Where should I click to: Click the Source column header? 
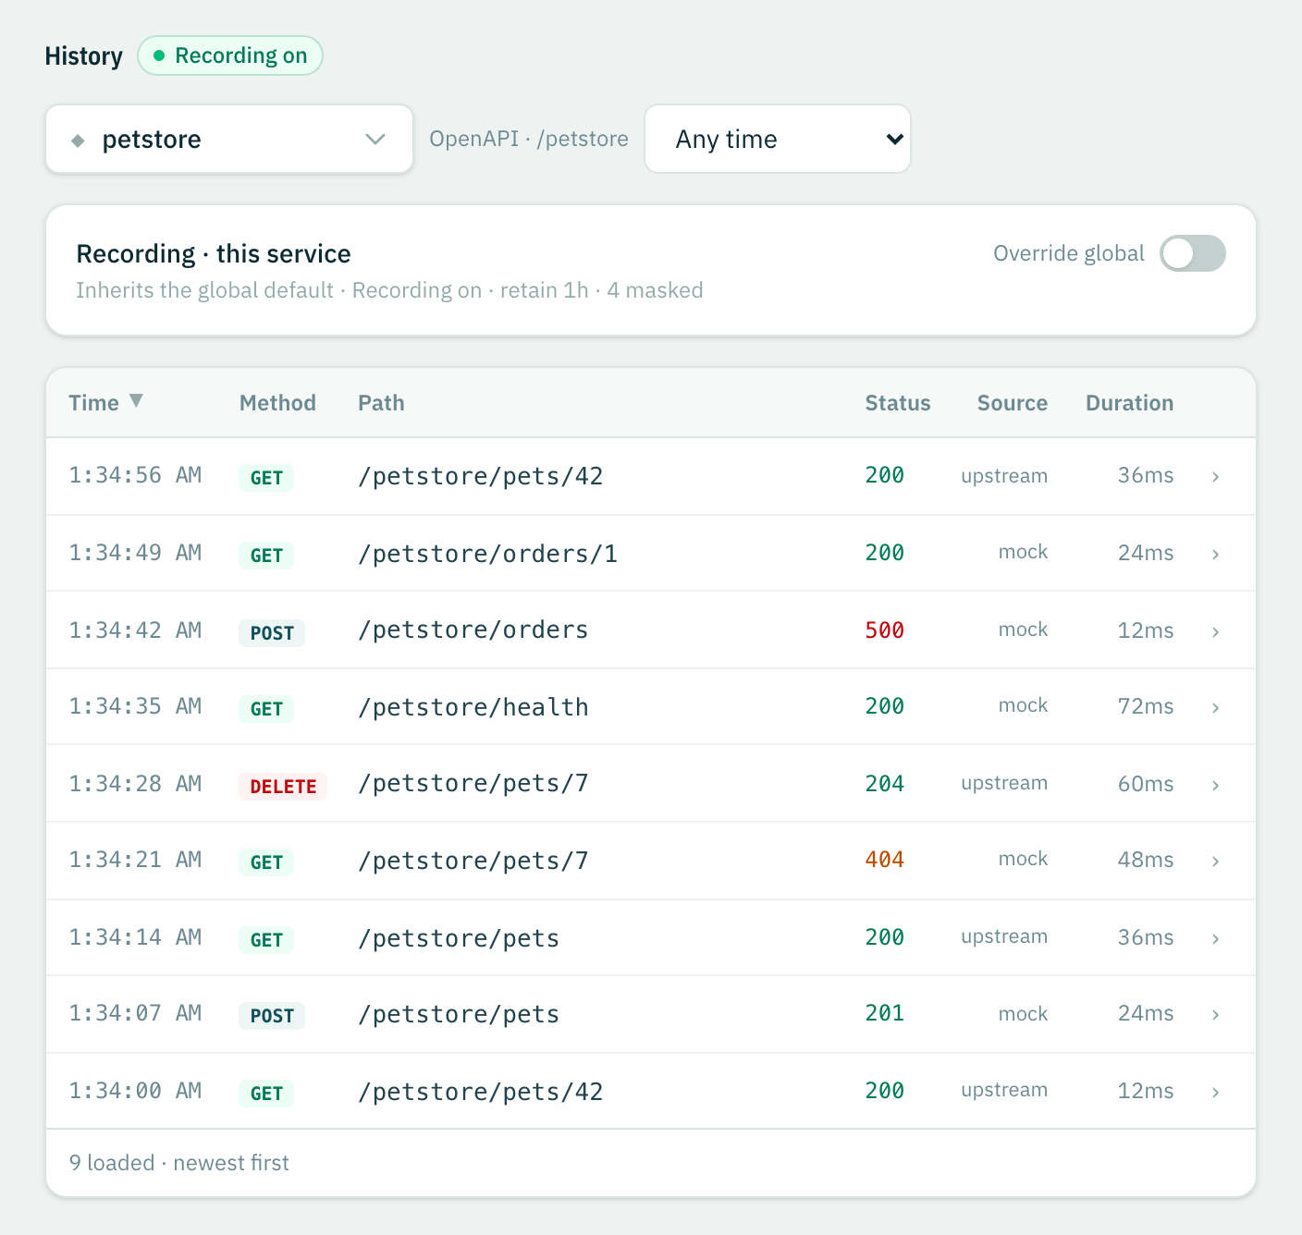point(1013,403)
